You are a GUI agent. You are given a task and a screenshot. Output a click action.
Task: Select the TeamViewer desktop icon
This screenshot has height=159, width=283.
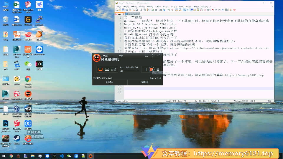(39, 50)
